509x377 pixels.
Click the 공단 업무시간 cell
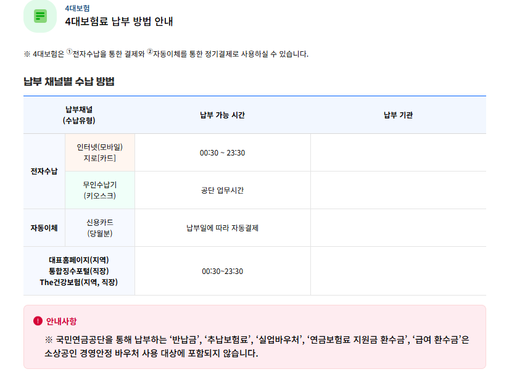[222, 190]
